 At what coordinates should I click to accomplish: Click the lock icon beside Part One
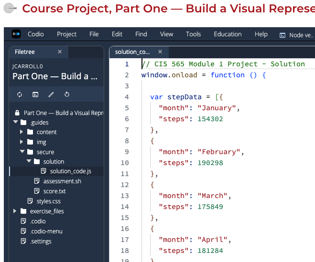click(x=17, y=113)
